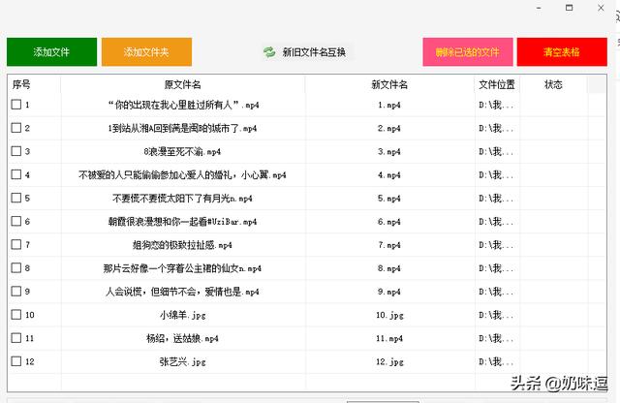This screenshot has width=620, height=403.
Task: Click the green 添加文件 button
Action: [51, 51]
